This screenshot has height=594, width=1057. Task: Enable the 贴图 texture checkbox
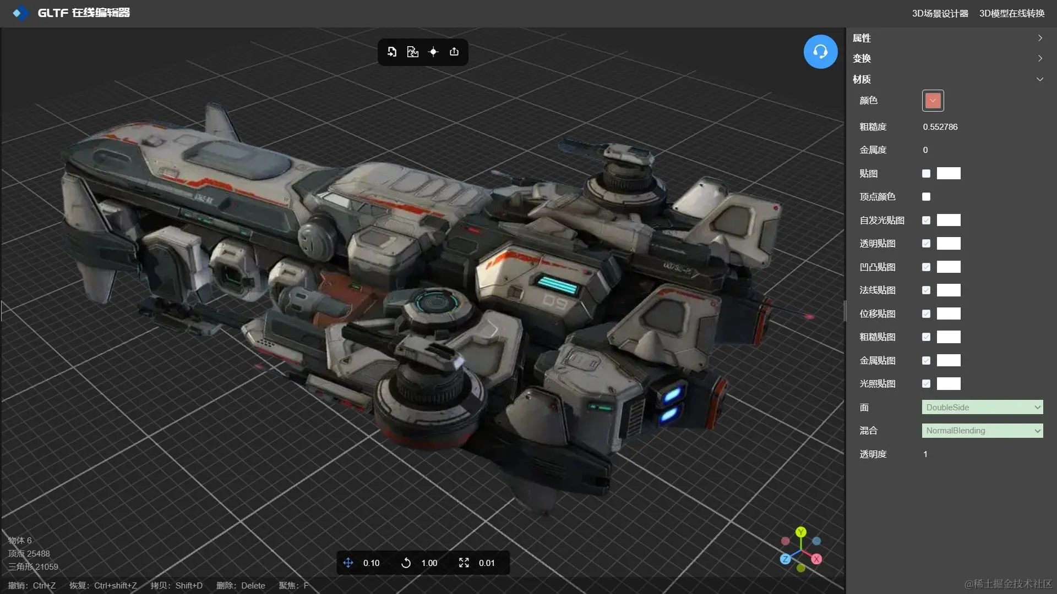pyautogui.click(x=926, y=174)
